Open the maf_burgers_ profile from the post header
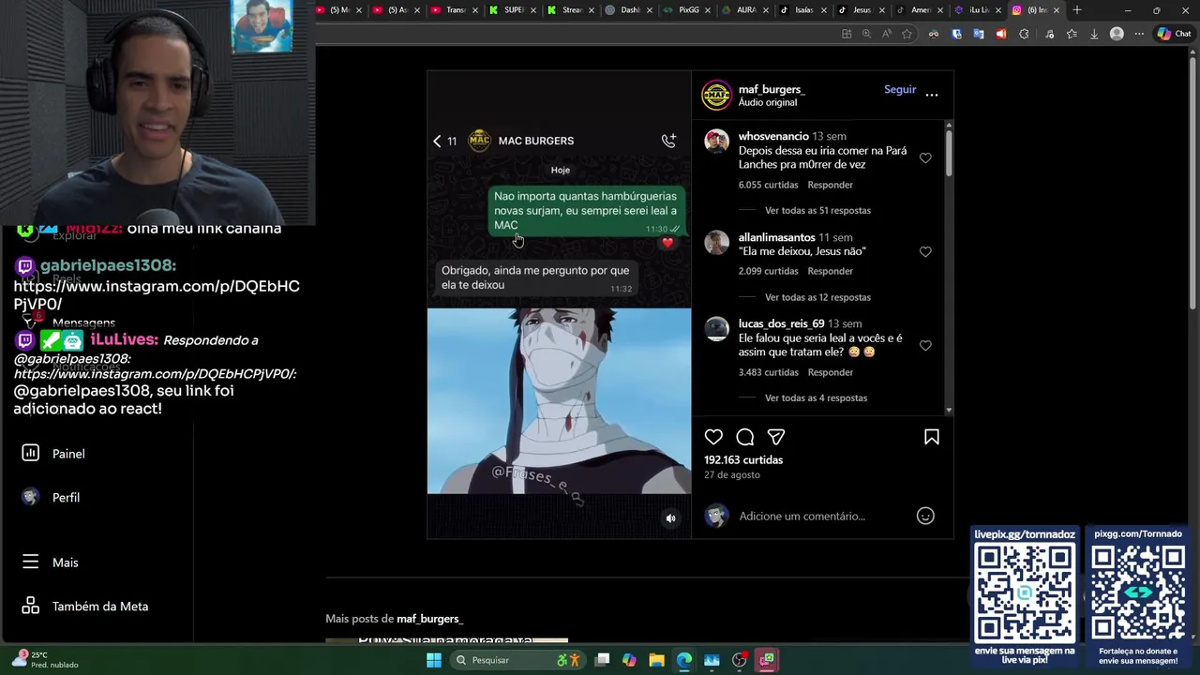The image size is (1200, 675). coord(772,89)
